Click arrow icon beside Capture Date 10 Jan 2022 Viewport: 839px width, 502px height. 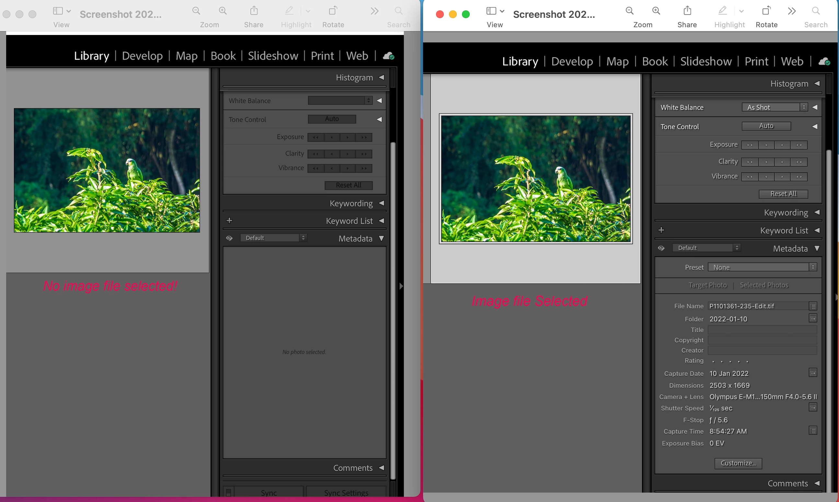pos(813,373)
